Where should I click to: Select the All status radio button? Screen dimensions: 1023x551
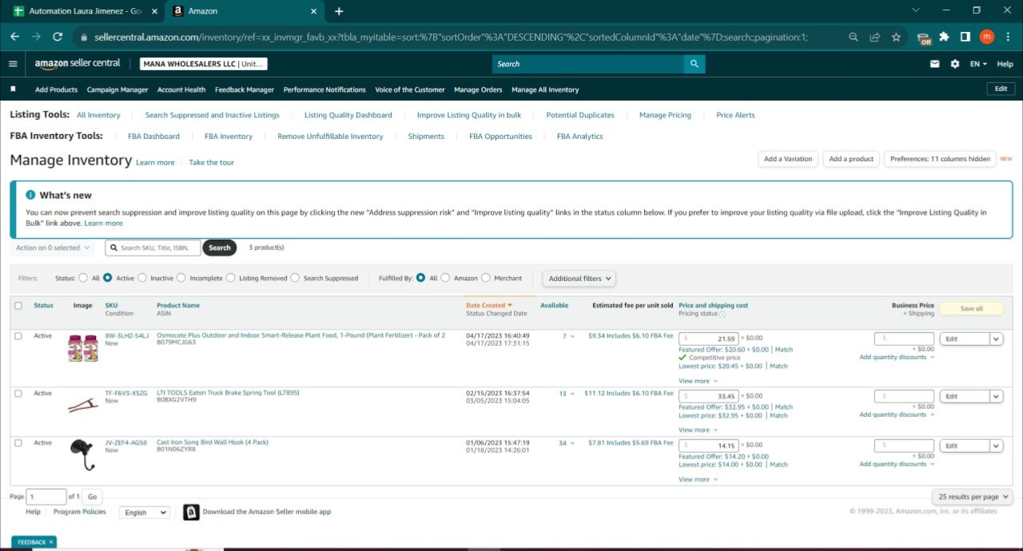pyautogui.click(x=83, y=278)
